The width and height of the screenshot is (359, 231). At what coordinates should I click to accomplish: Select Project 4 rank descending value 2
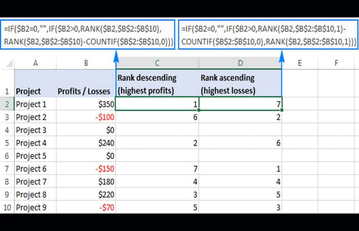click(157, 143)
